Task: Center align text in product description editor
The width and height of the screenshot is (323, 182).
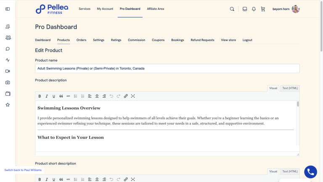Action: coord(97,96)
